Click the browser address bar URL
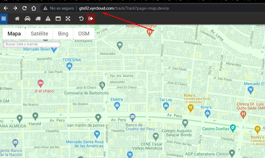The width and height of the screenshot is (265, 158). pyautogui.click(x=124, y=8)
